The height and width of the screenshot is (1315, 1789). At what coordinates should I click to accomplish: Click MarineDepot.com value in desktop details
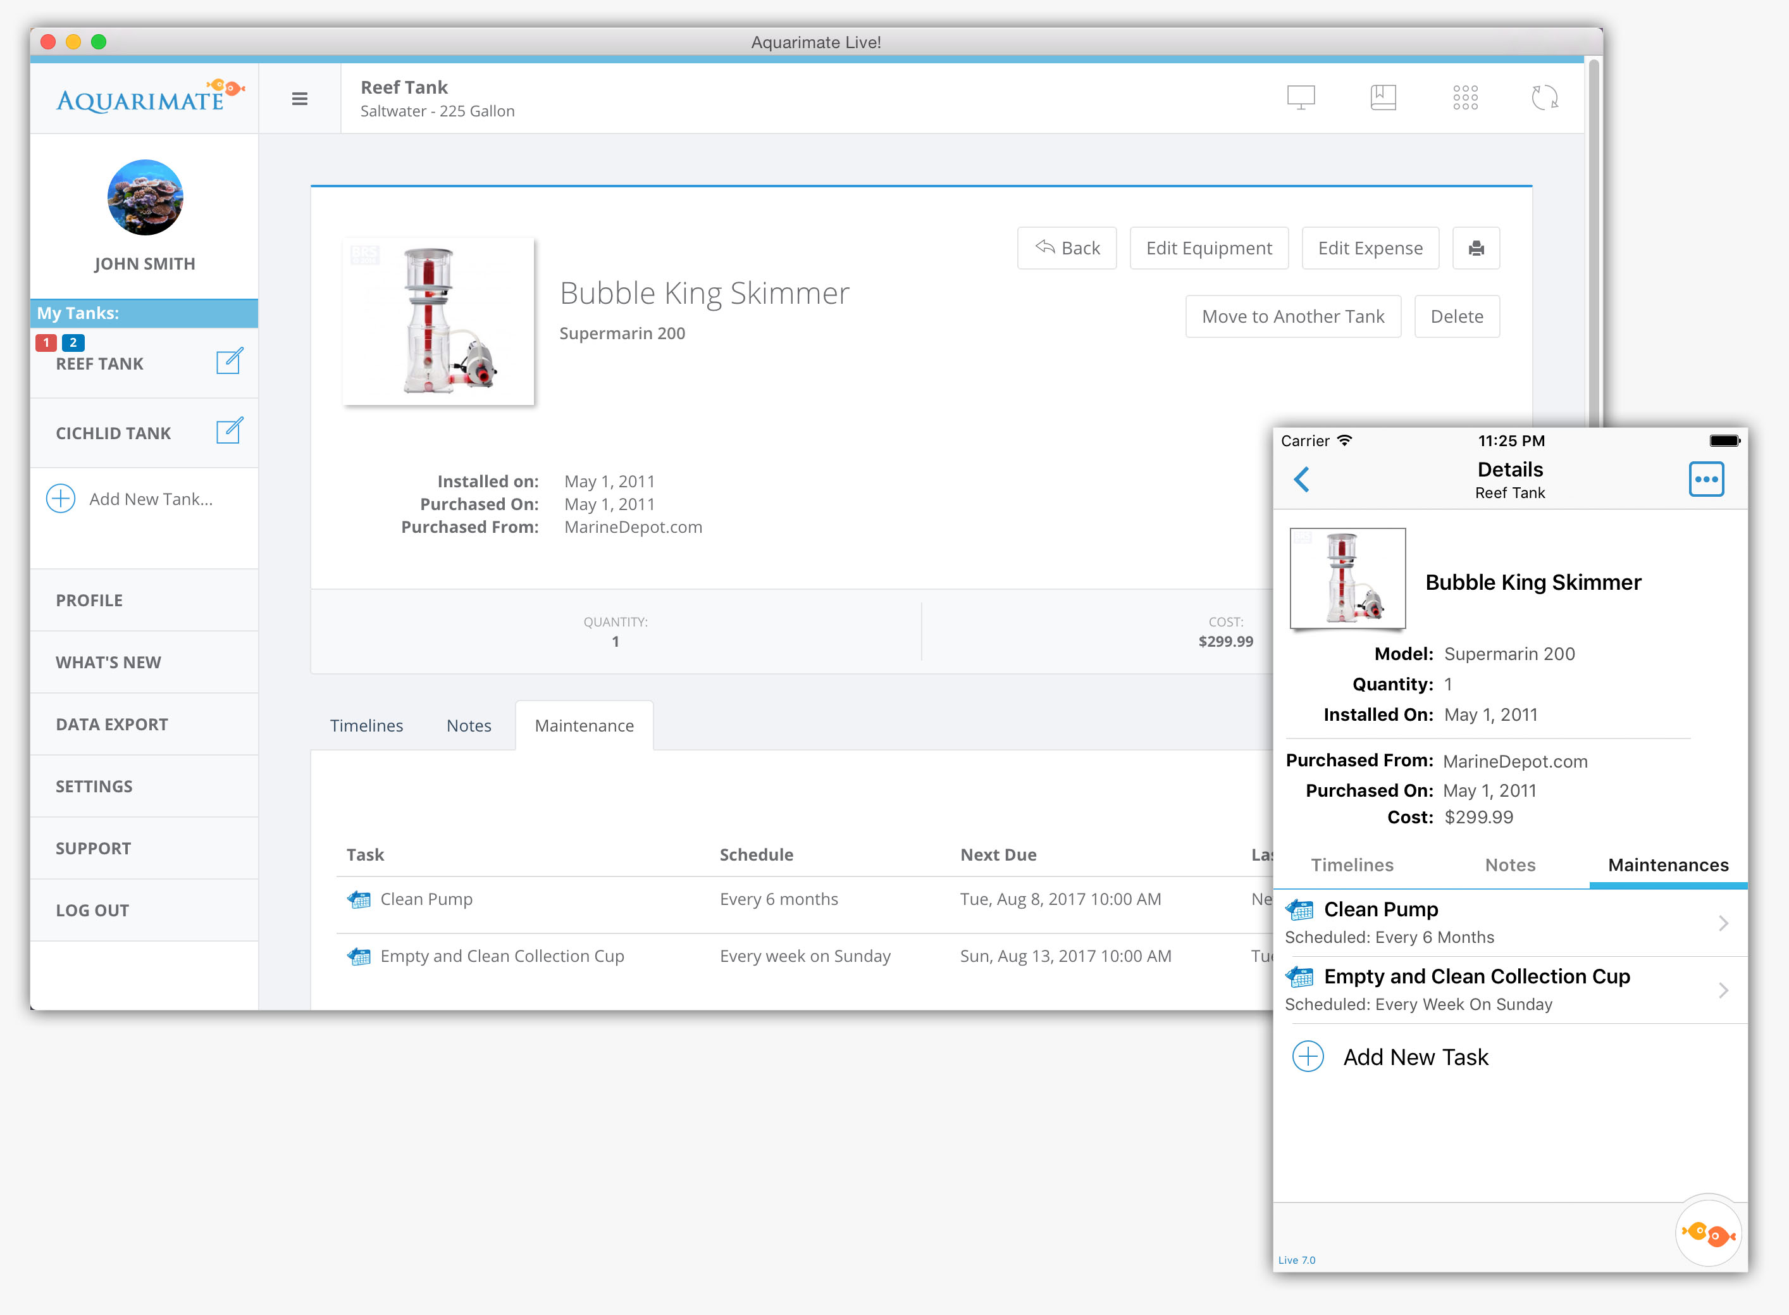click(x=633, y=527)
